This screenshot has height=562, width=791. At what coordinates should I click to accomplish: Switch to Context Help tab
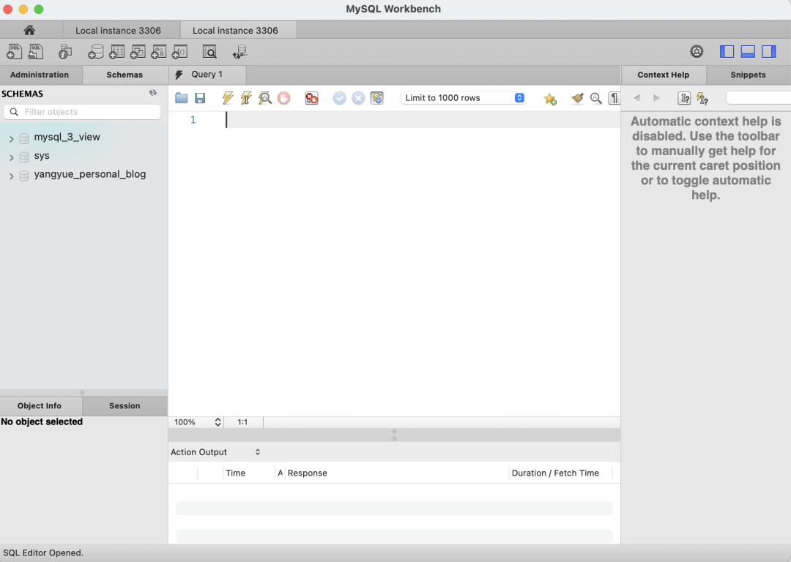(x=664, y=75)
